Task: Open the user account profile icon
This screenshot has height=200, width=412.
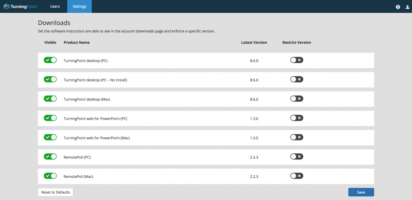Action: [408, 7]
